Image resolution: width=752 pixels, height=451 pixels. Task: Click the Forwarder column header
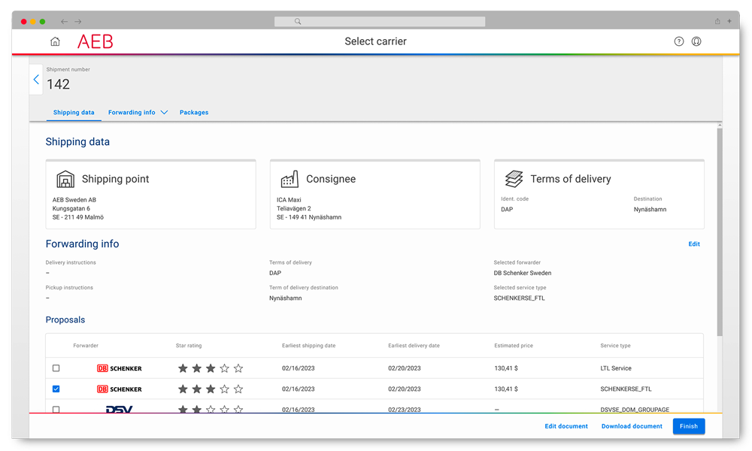[x=86, y=346]
